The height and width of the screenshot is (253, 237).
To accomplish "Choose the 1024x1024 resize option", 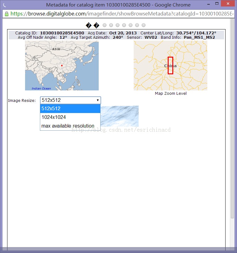I will [x=70, y=117].
